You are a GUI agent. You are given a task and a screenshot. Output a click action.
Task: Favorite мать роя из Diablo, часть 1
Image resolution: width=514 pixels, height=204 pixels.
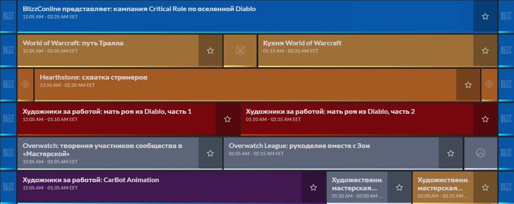click(x=227, y=119)
